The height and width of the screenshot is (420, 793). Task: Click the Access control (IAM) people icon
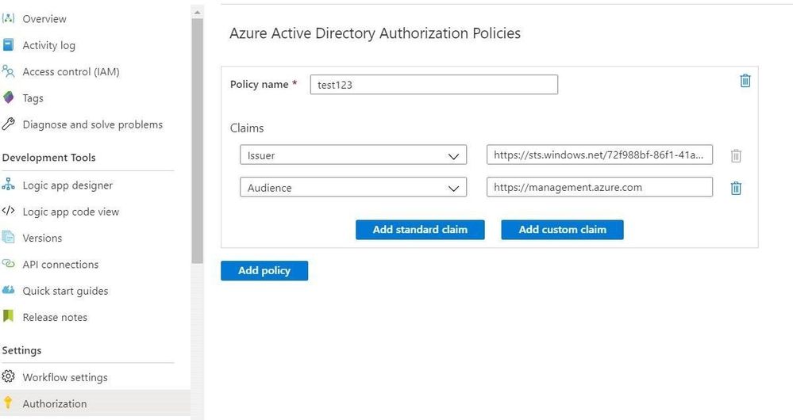pos(8,71)
